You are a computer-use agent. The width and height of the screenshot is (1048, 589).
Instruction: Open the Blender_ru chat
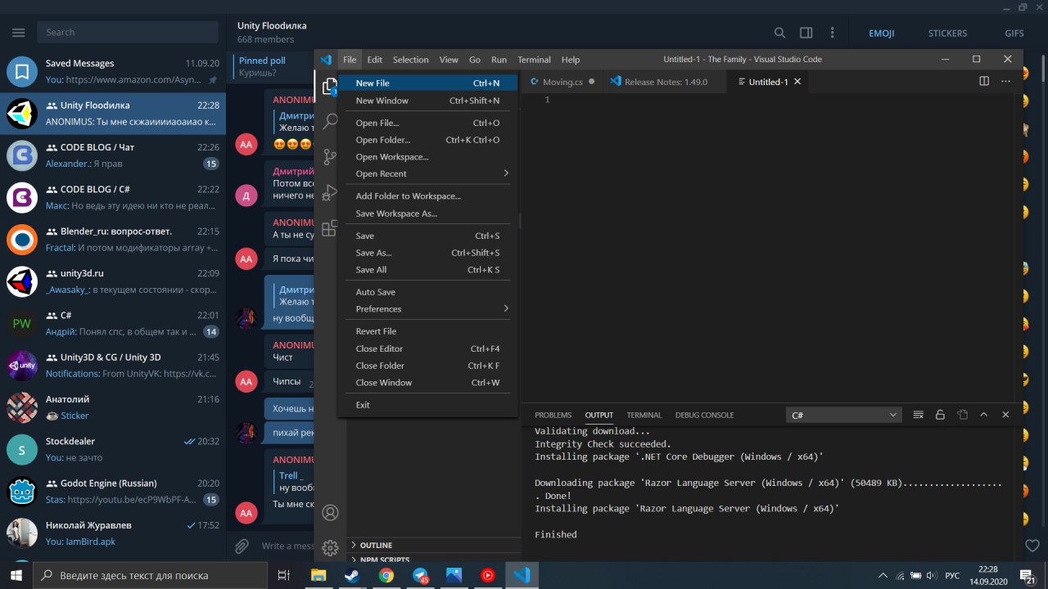(x=112, y=239)
